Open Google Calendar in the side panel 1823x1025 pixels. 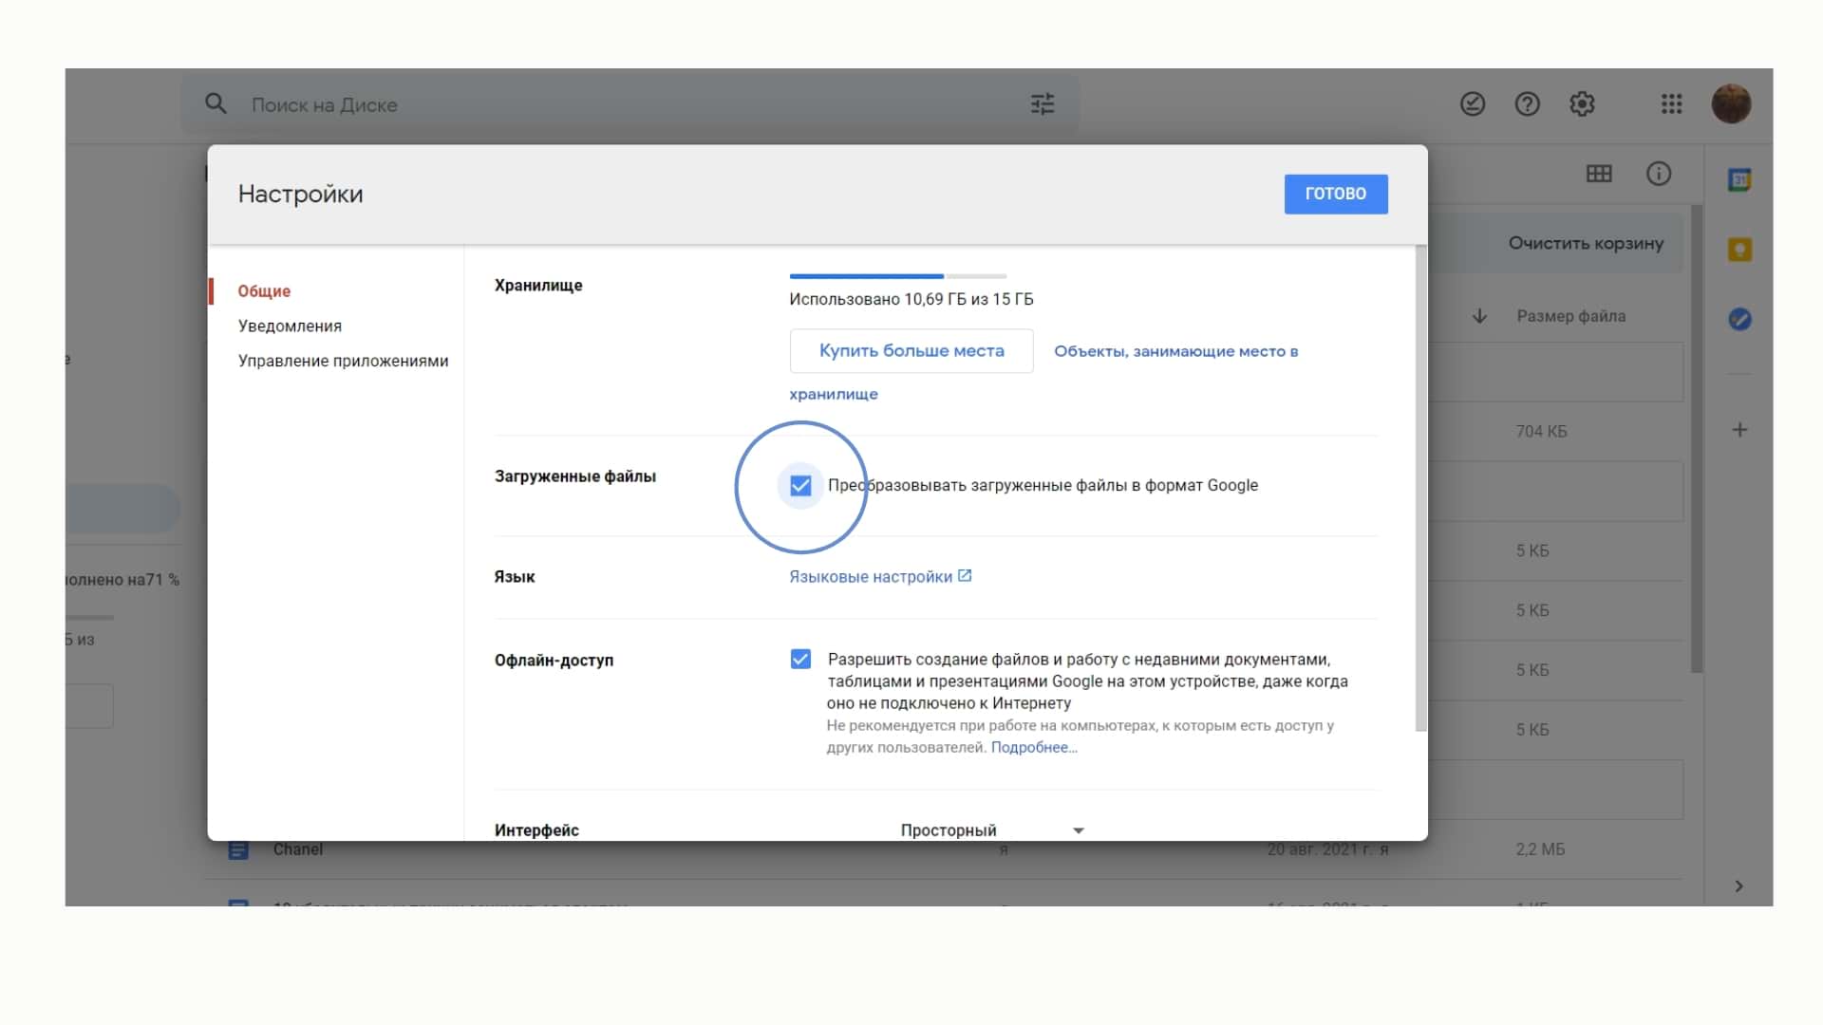coord(1739,180)
